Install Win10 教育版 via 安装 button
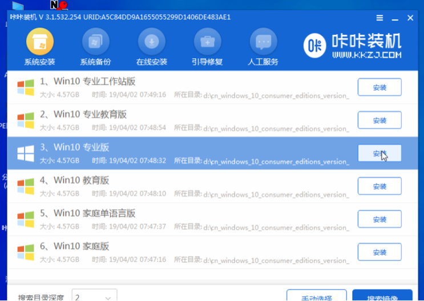The height and width of the screenshot is (301, 424). point(379,186)
